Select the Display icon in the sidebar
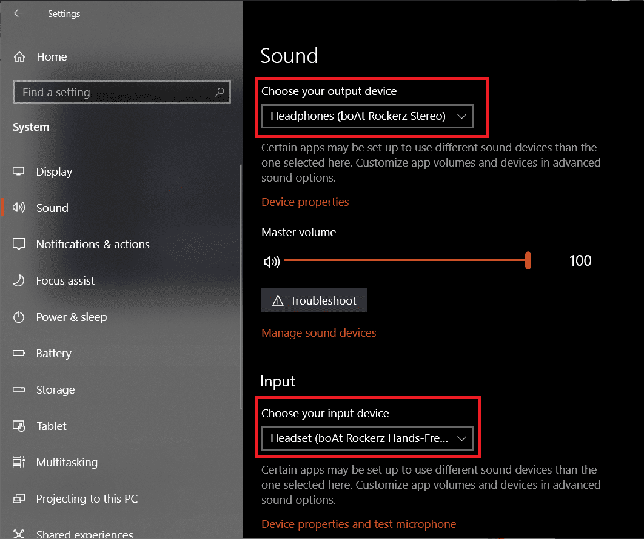The width and height of the screenshot is (644, 539). click(x=18, y=171)
